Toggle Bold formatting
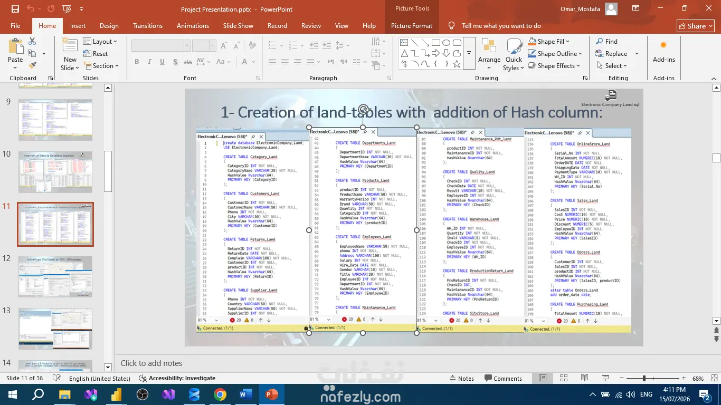Image resolution: width=721 pixels, height=405 pixels. coord(137,62)
